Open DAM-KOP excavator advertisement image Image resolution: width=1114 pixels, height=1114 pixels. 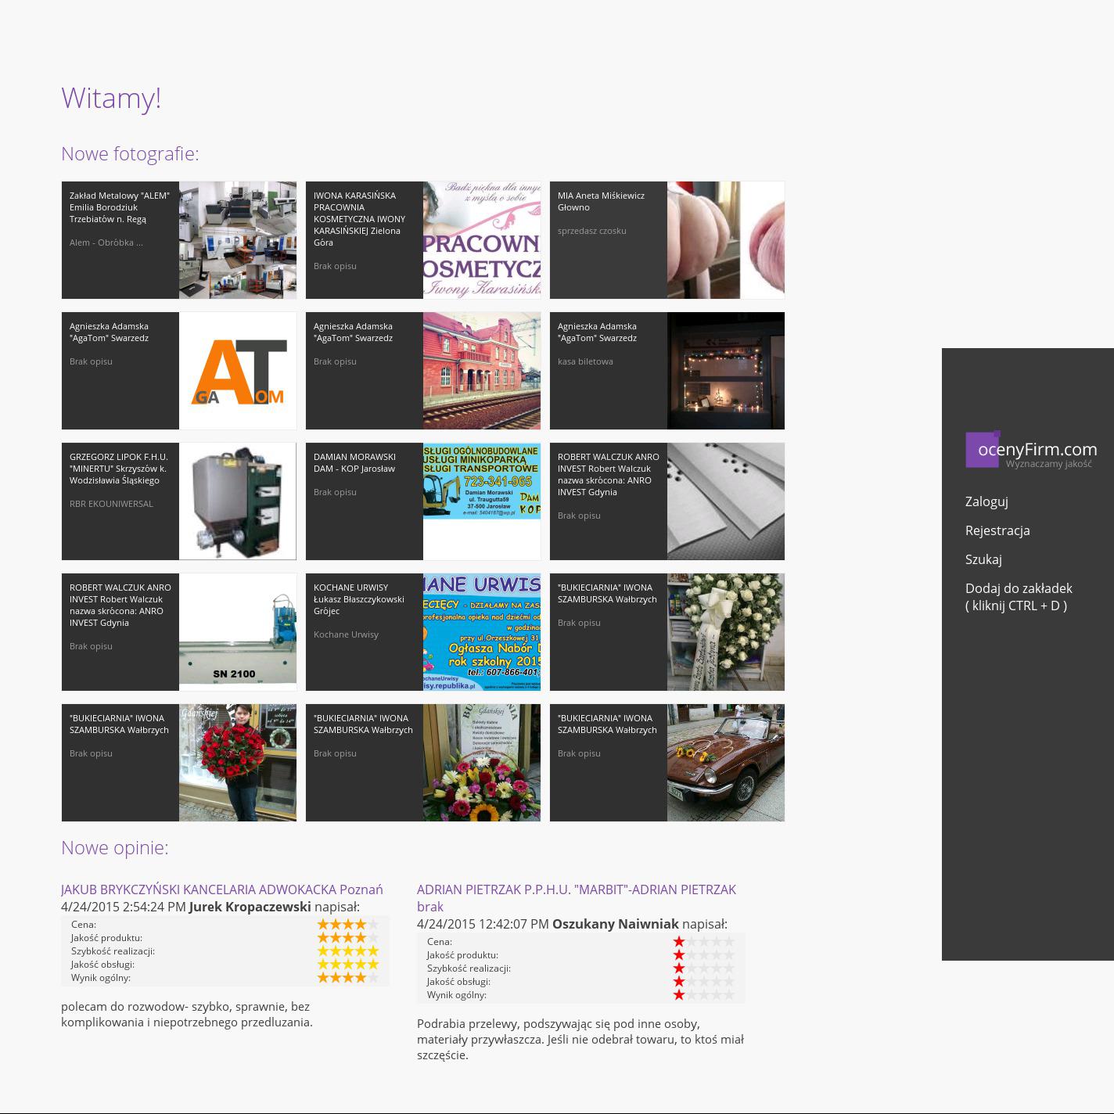pyautogui.click(x=482, y=501)
